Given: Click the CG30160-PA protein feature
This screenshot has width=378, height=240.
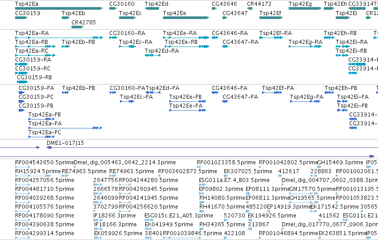Looking at the screenshot, I should pos(113,93).
